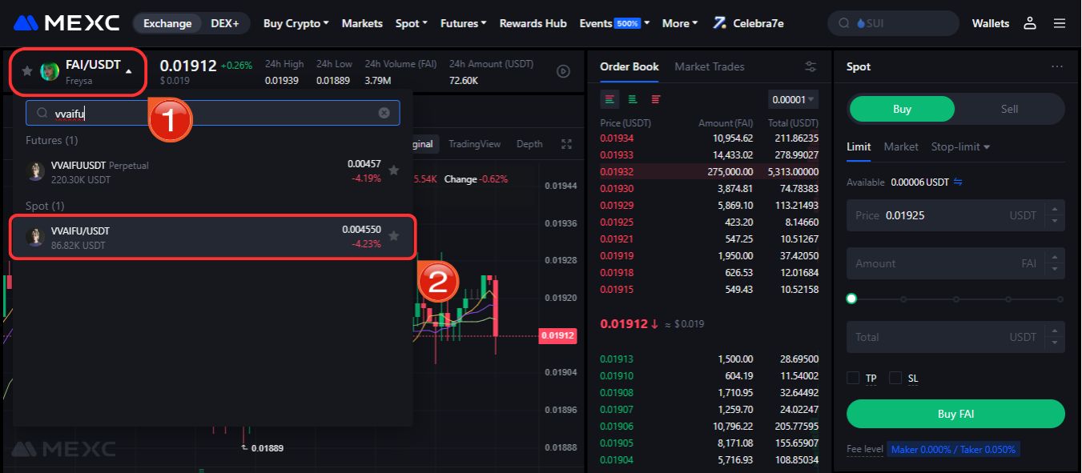The height and width of the screenshot is (473, 1082).
Task: Click the amount slider handle at zero
Action: (x=851, y=299)
